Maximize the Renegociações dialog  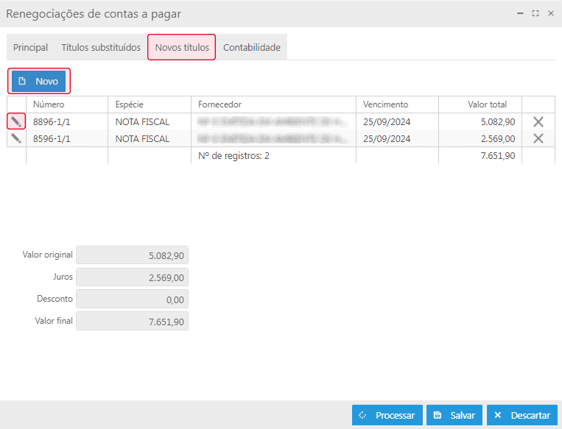click(535, 13)
